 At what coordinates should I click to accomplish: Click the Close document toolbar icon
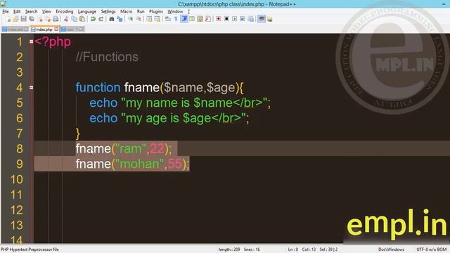coord(41,19)
